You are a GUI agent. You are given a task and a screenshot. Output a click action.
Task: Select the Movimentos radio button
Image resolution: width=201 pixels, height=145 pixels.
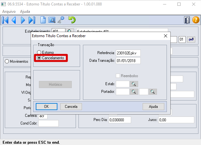17,61
